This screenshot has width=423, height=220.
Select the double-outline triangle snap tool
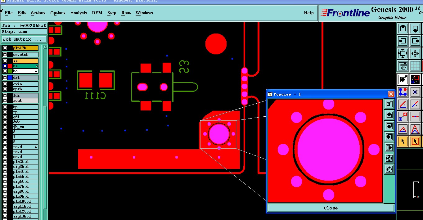415,129
